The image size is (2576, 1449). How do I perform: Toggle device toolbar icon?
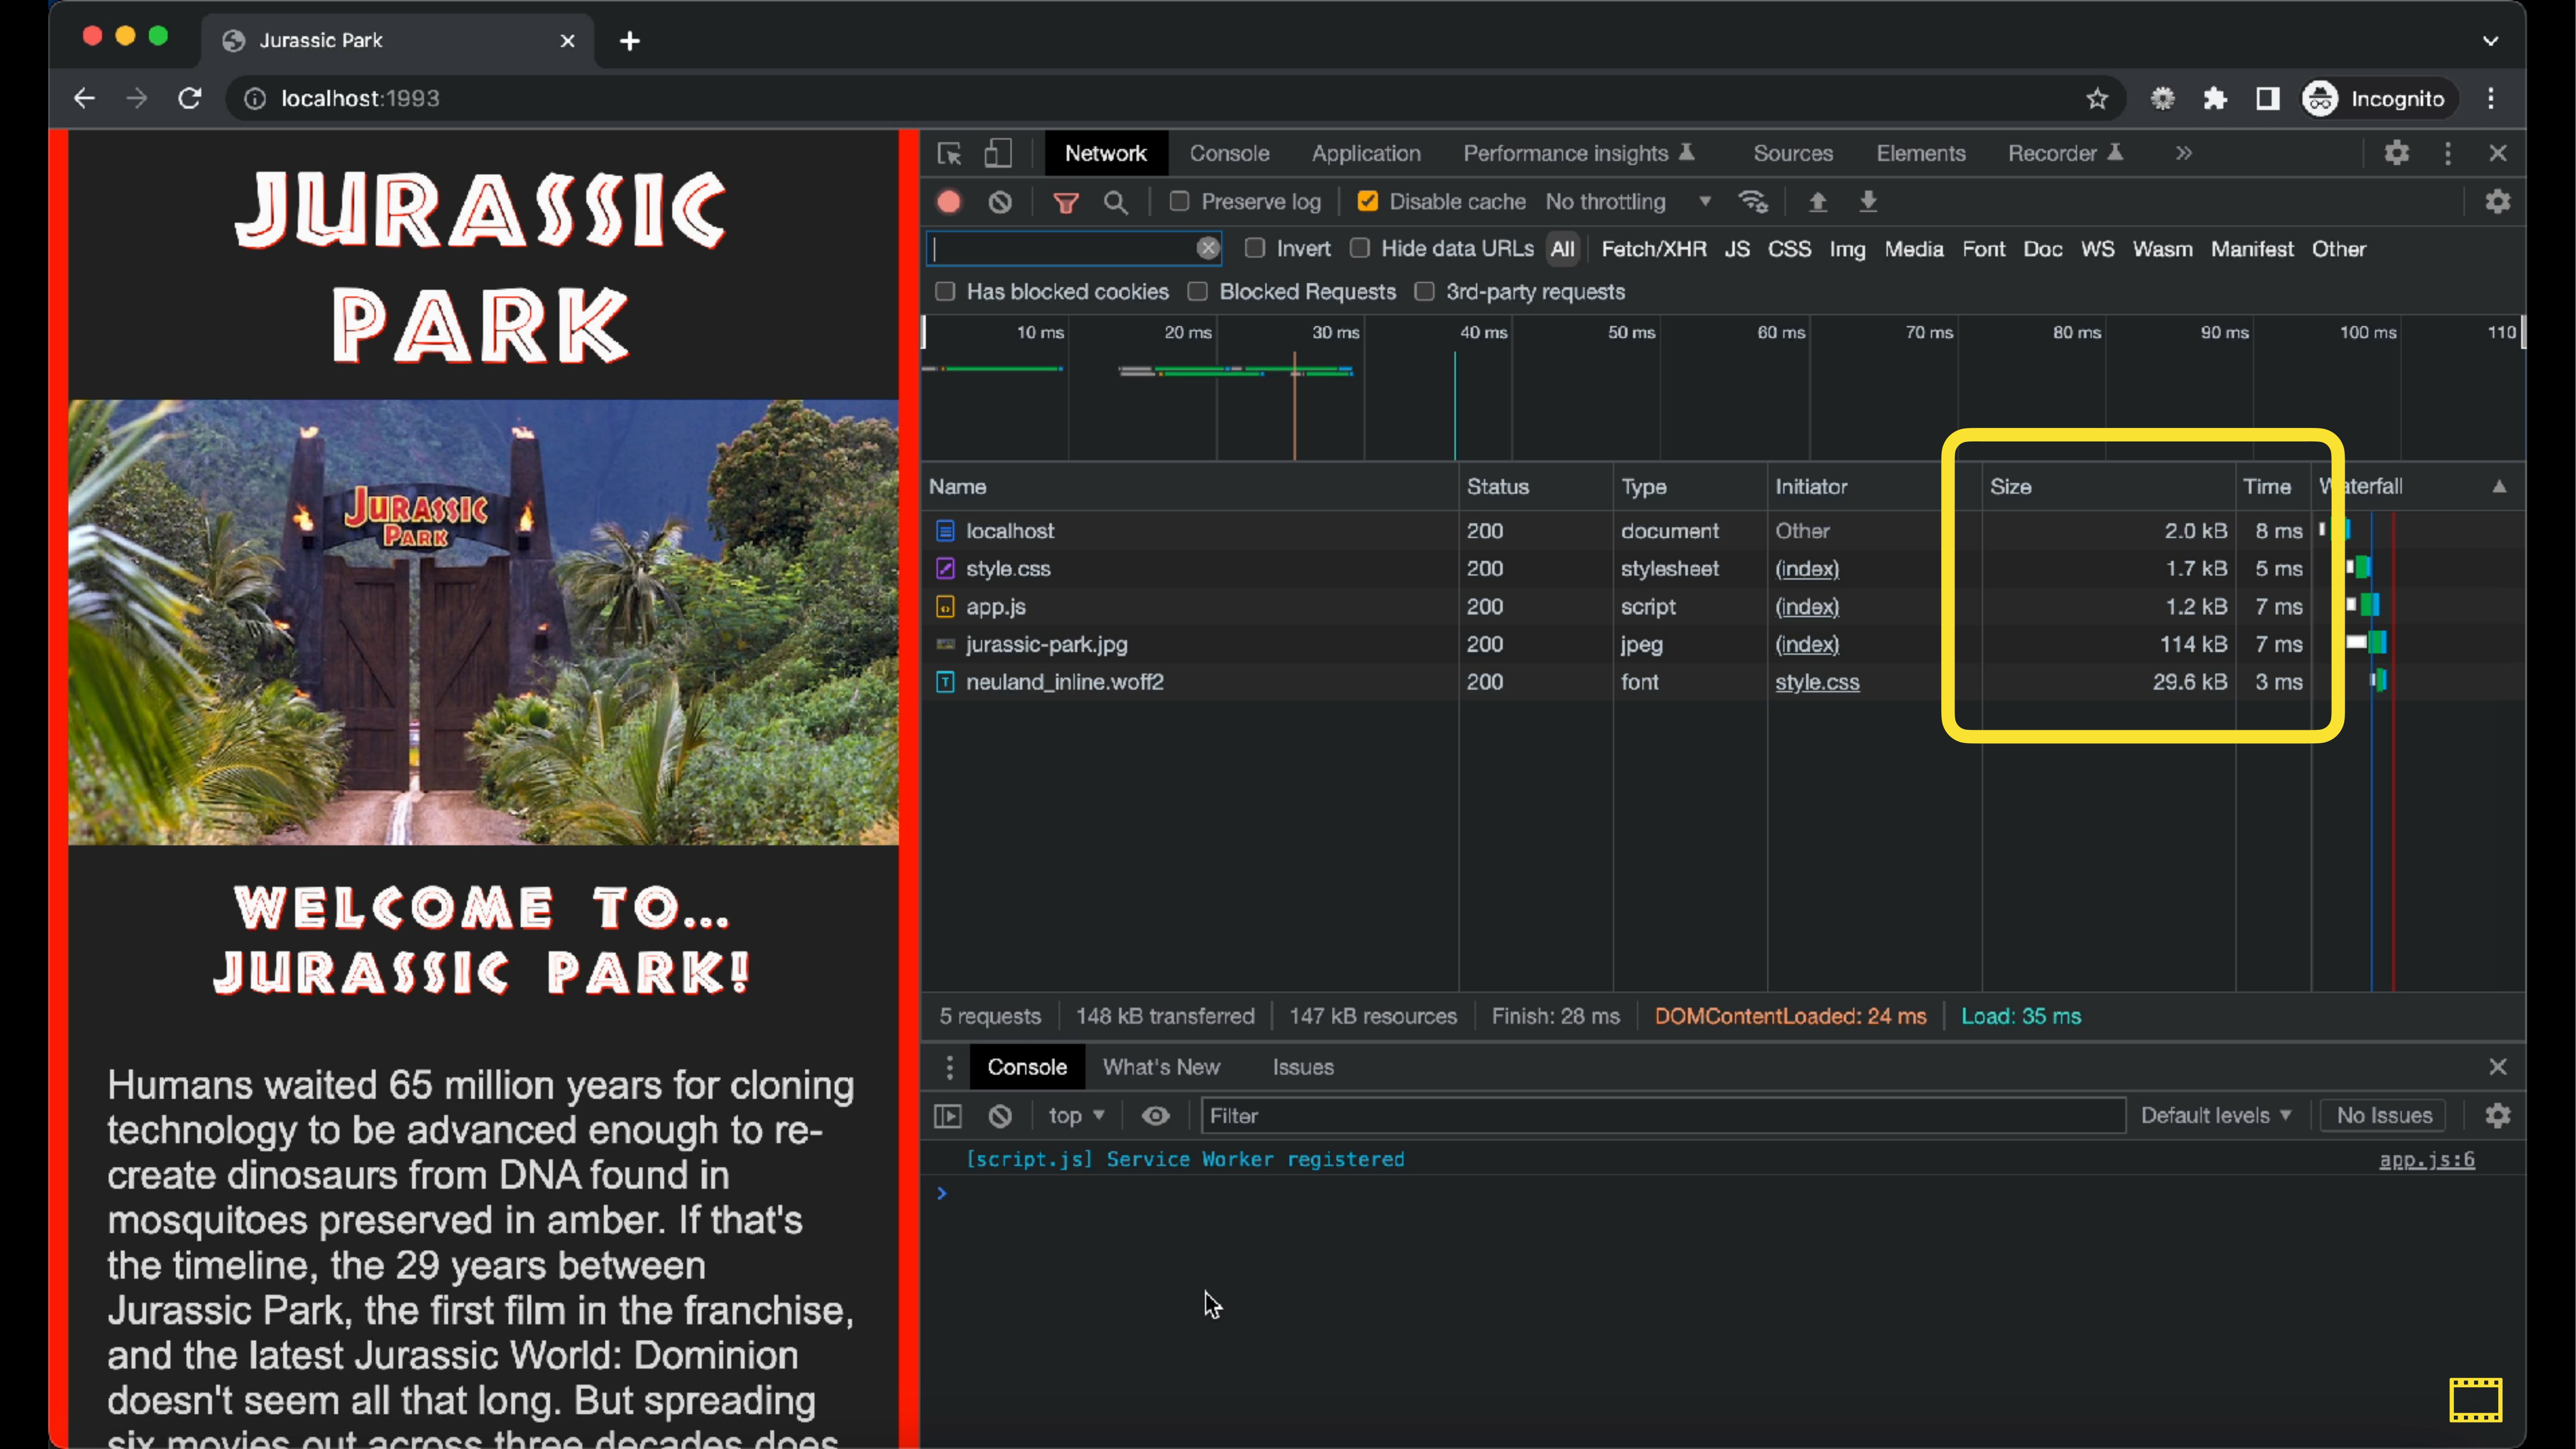point(998,153)
